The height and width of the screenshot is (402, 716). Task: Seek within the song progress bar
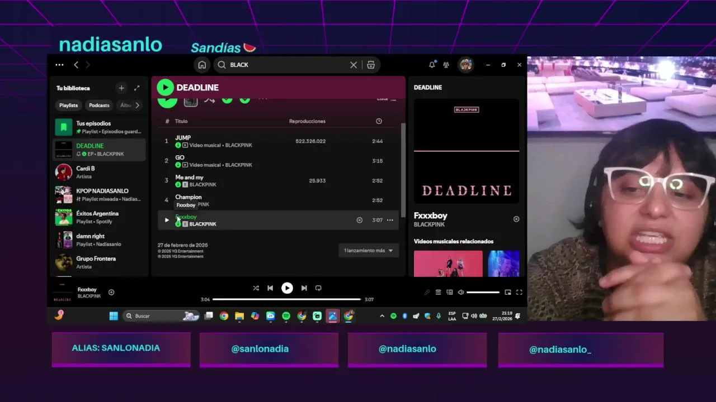[x=286, y=299]
